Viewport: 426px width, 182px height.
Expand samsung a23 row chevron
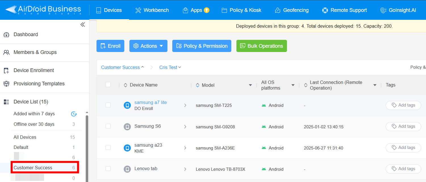pos(185,148)
